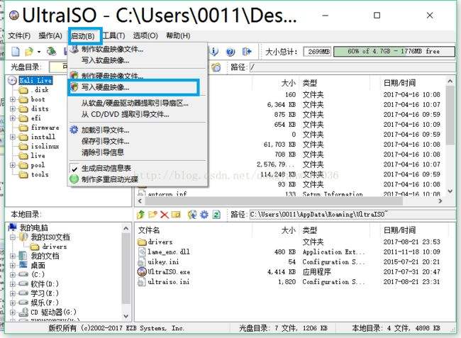The height and width of the screenshot is (338, 461).
Task: Expand the dists folder tree node
Action: coord(12,108)
